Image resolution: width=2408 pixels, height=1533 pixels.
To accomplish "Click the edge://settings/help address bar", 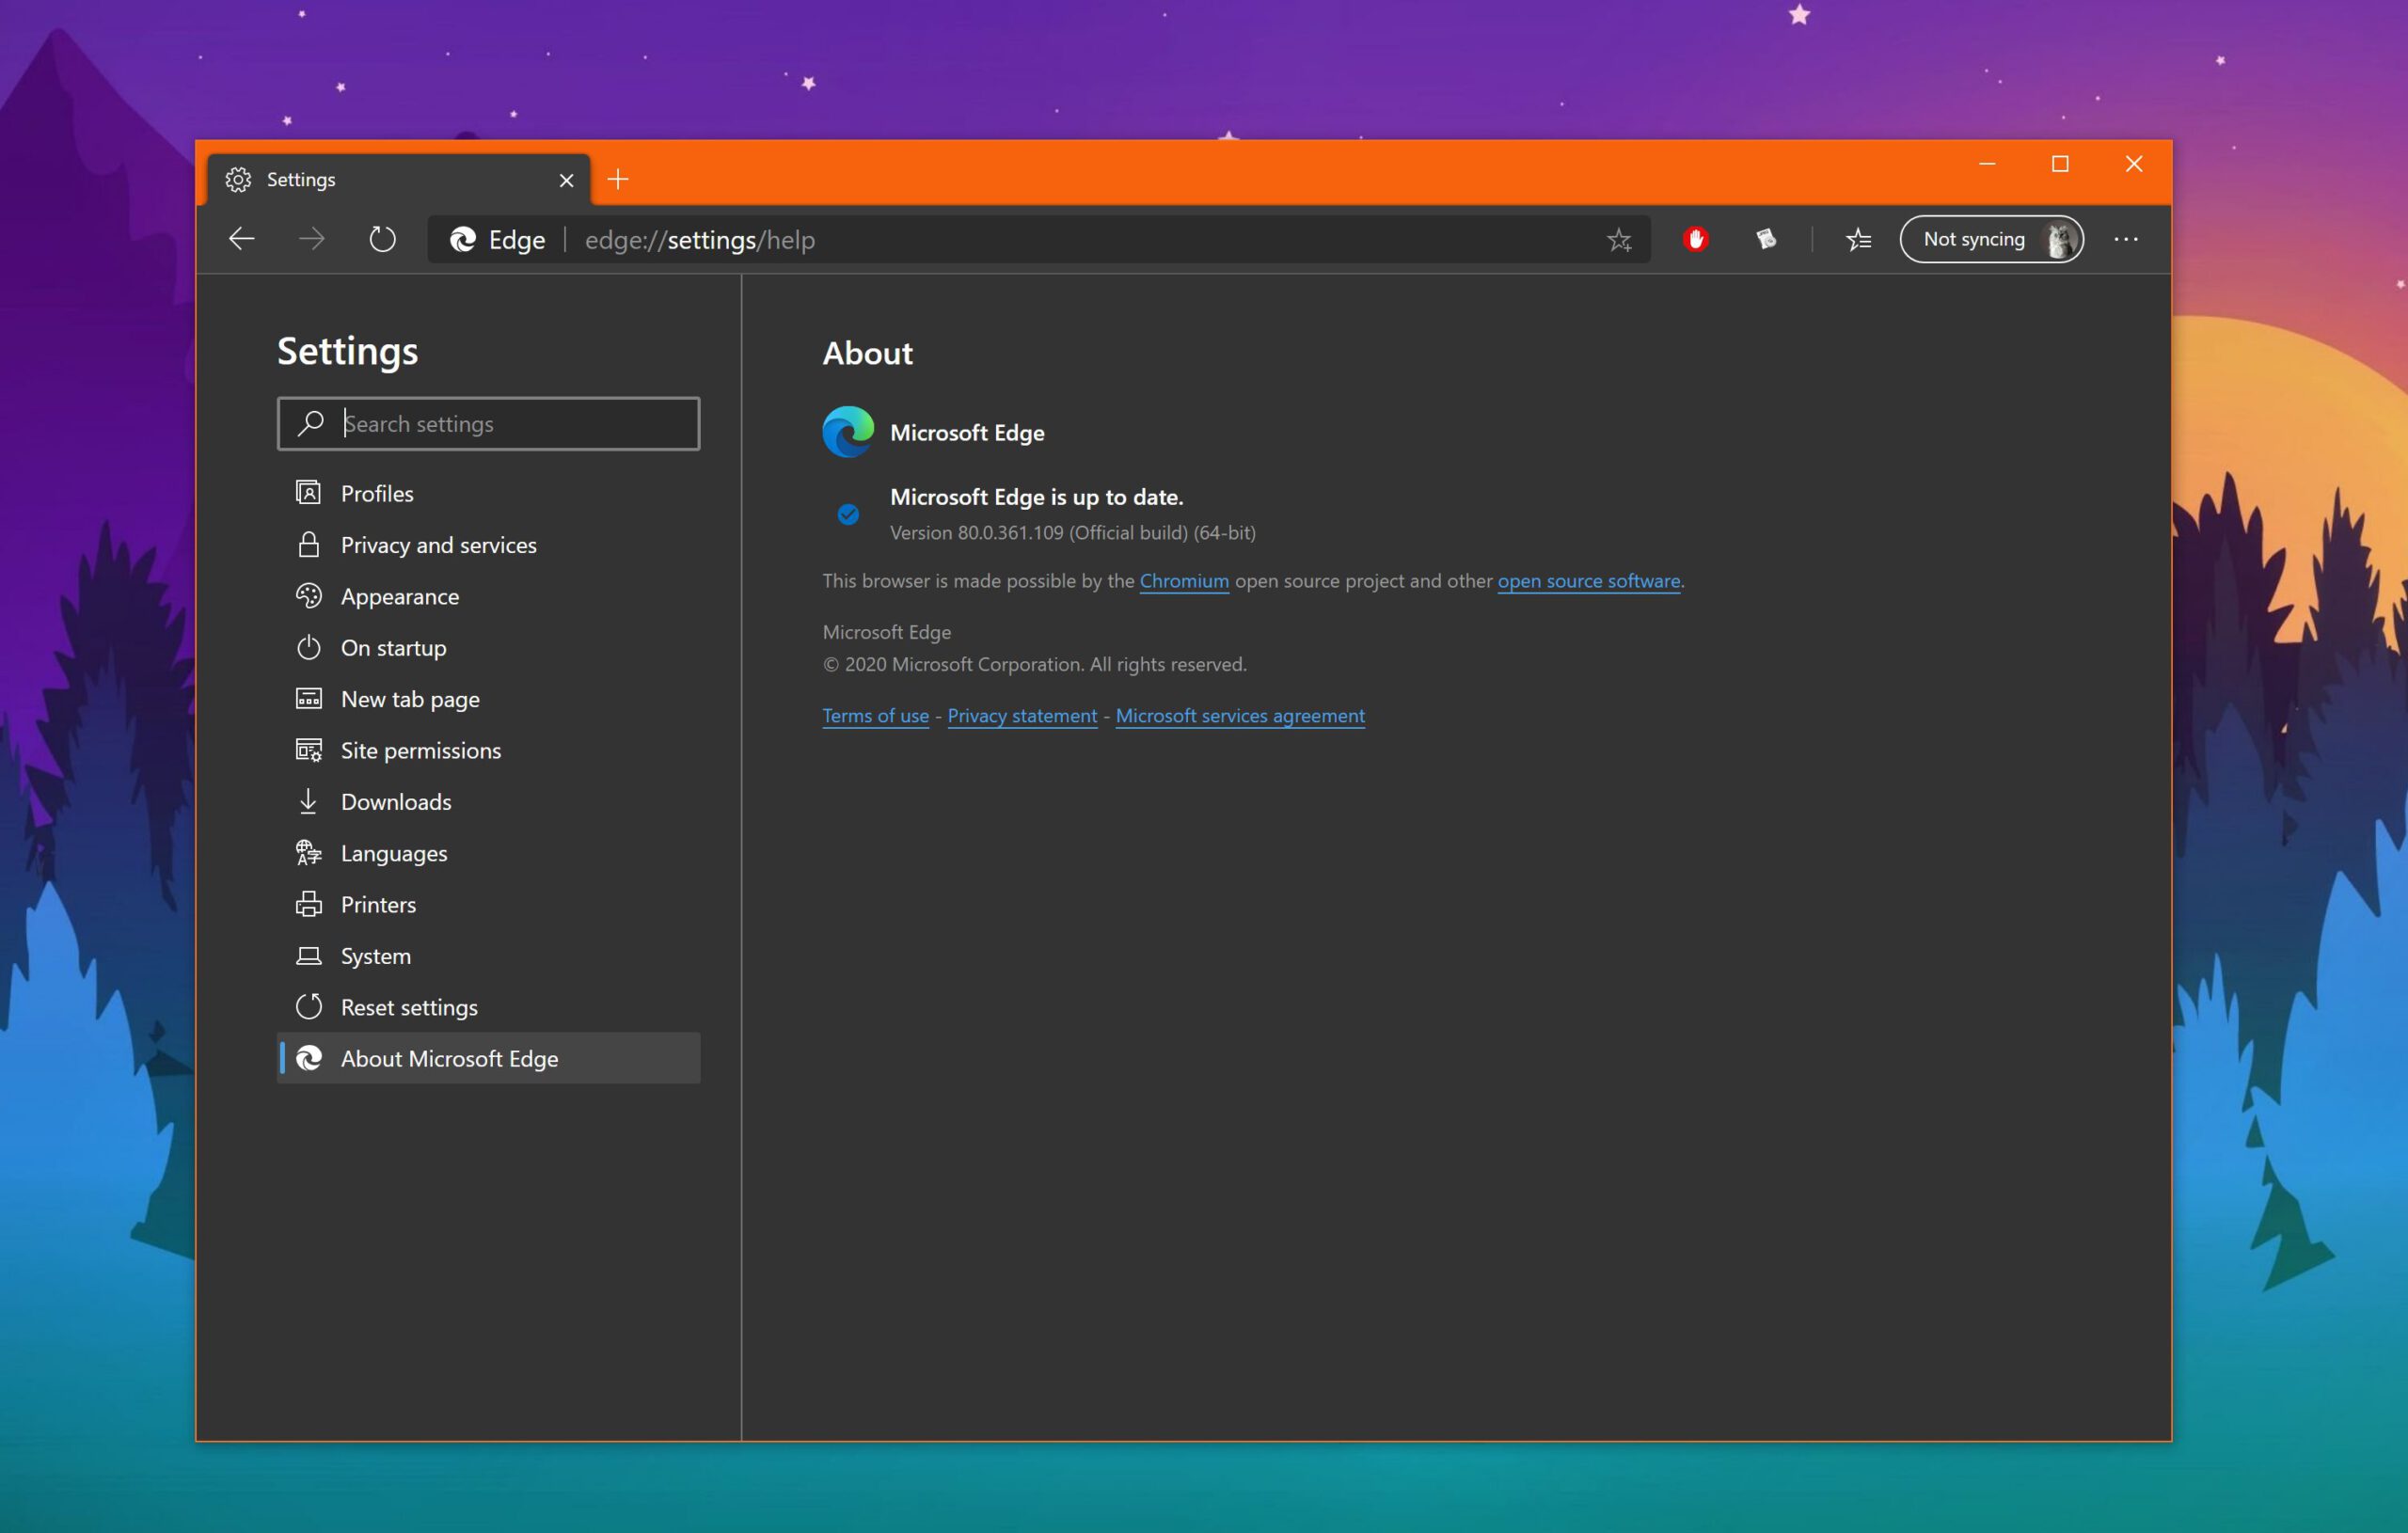I will pos(1040,240).
